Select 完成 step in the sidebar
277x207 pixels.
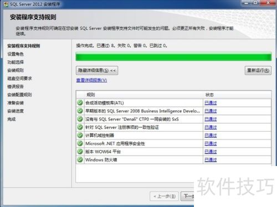pyautogui.click(x=12, y=119)
